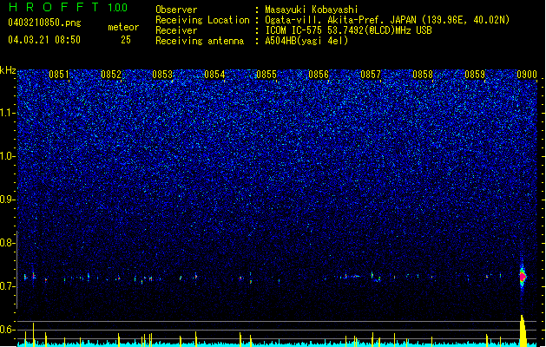Click the tall yellow signal peak below 0900
Screen dimensions: 546x347
coord(523,331)
